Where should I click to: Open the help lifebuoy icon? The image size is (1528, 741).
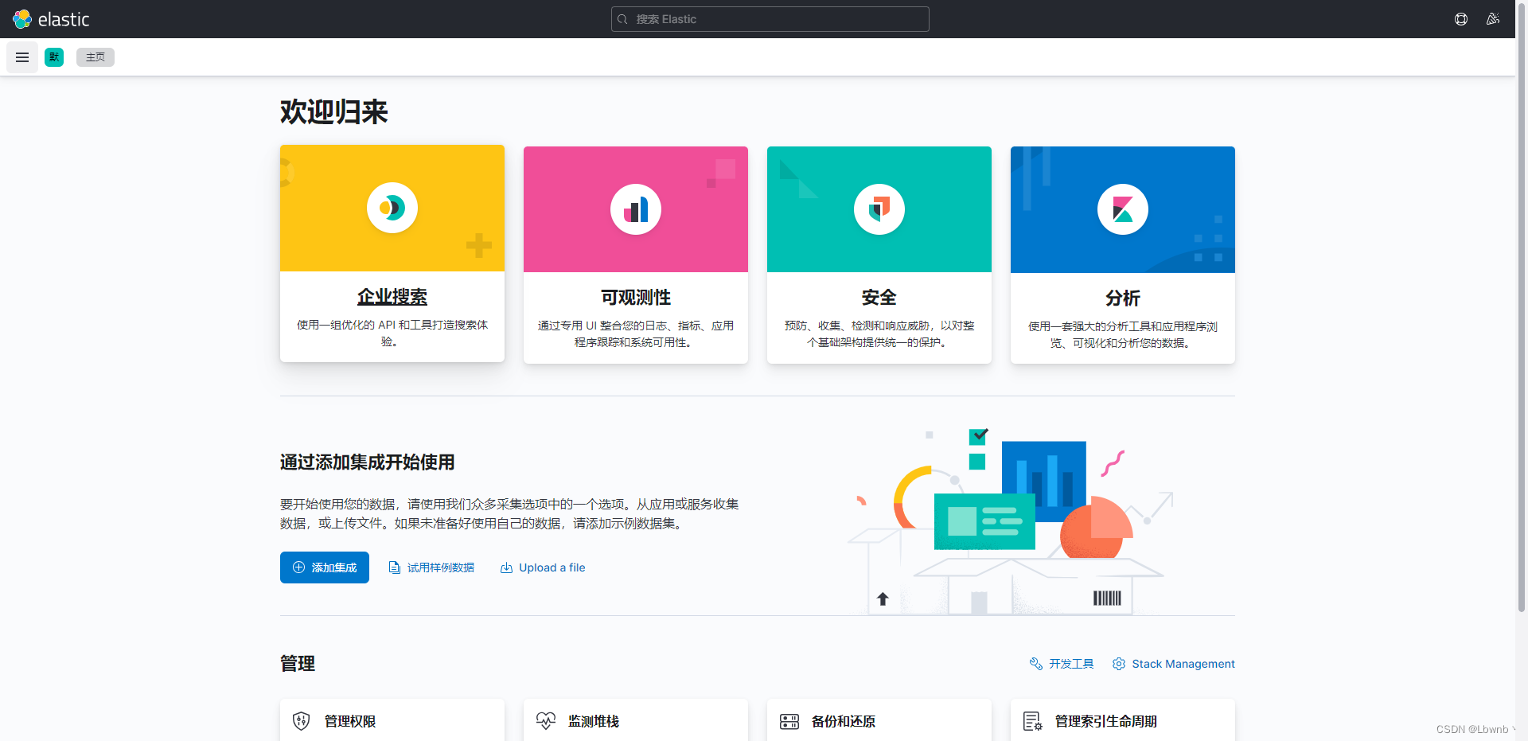pyautogui.click(x=1461, y=18)
